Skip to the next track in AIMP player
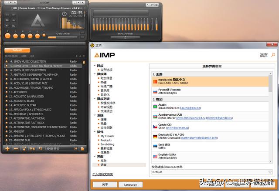 pos(37,36)
